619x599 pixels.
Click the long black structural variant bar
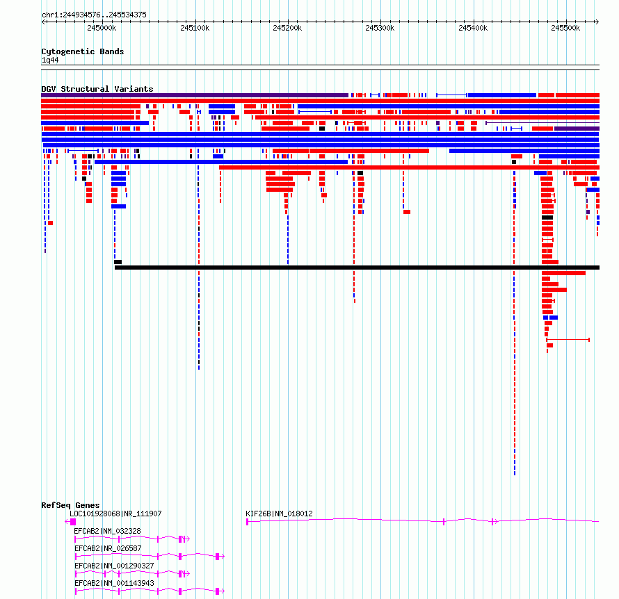coord(357,268)
